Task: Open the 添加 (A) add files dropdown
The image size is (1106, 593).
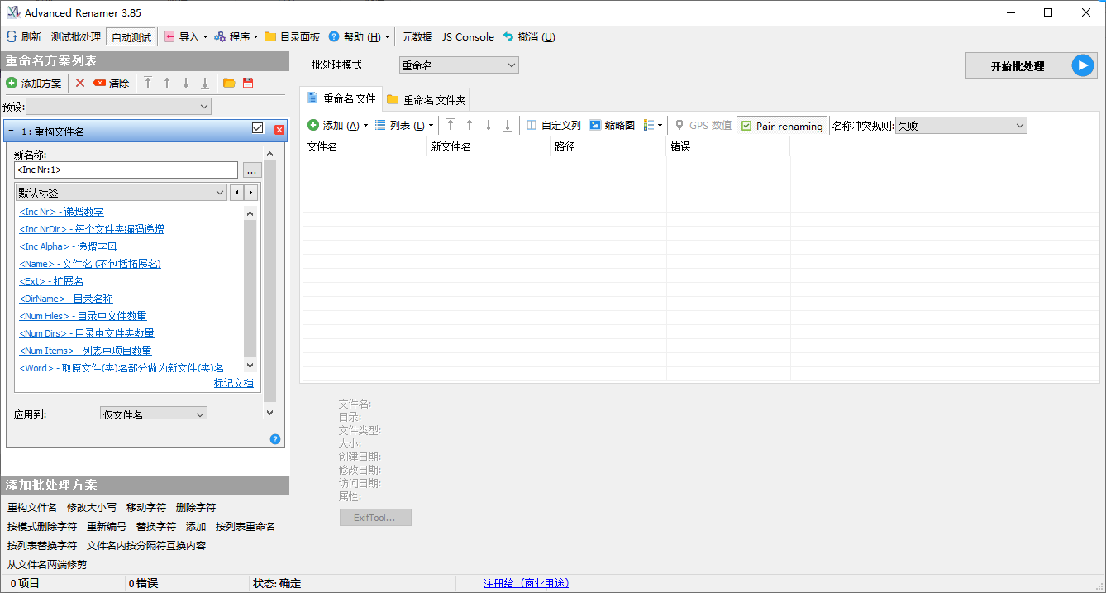Action: pyautogui.click(x=338, y=125)
